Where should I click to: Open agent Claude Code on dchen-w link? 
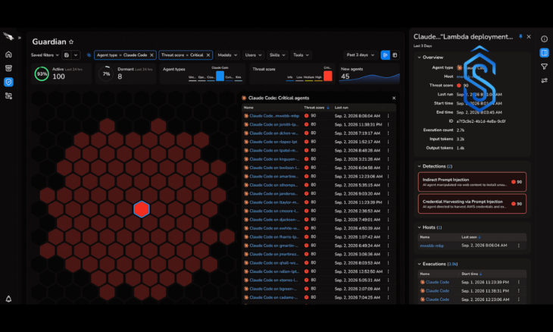[x=273, y=133]
